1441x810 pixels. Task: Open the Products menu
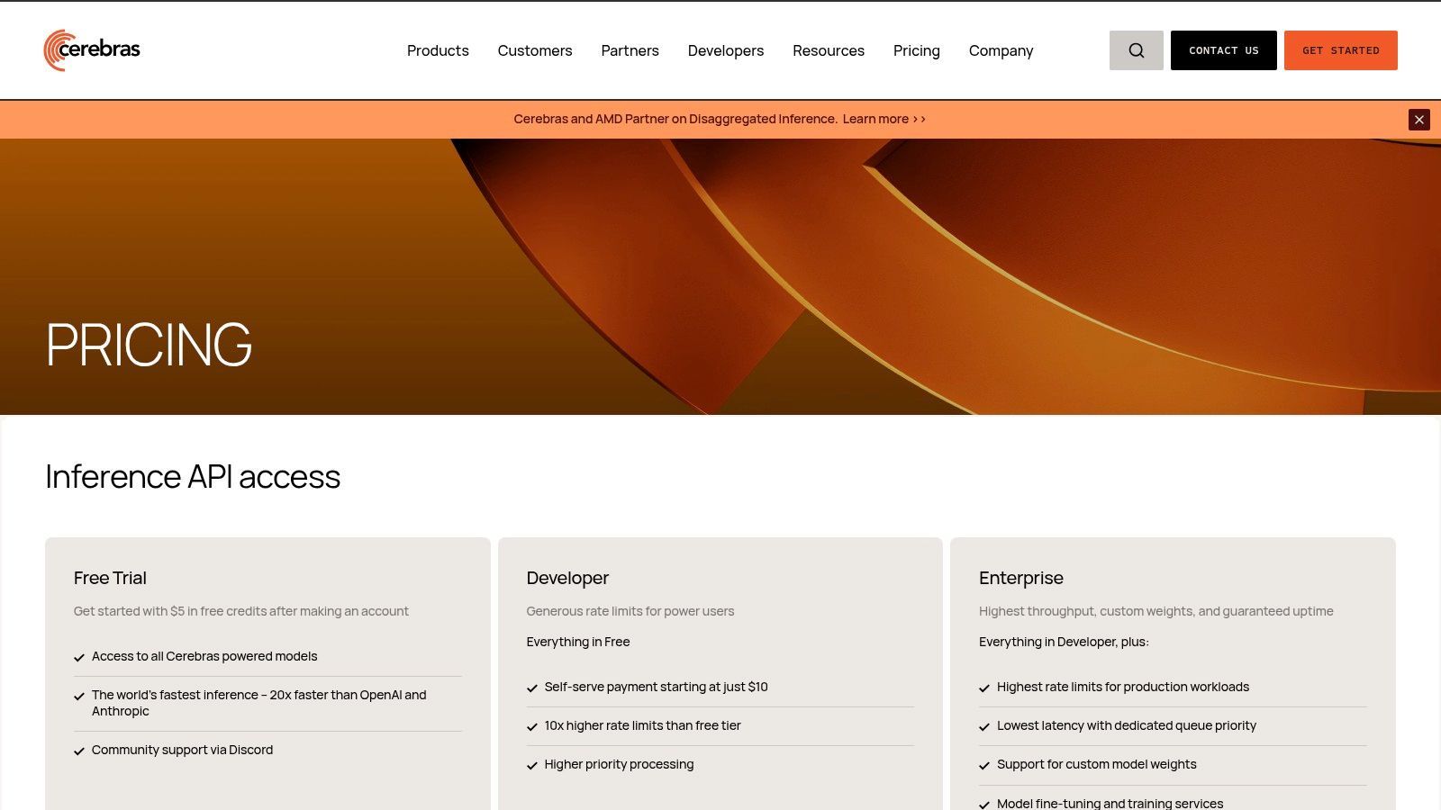pyautogui.click(x=438, y=50)
